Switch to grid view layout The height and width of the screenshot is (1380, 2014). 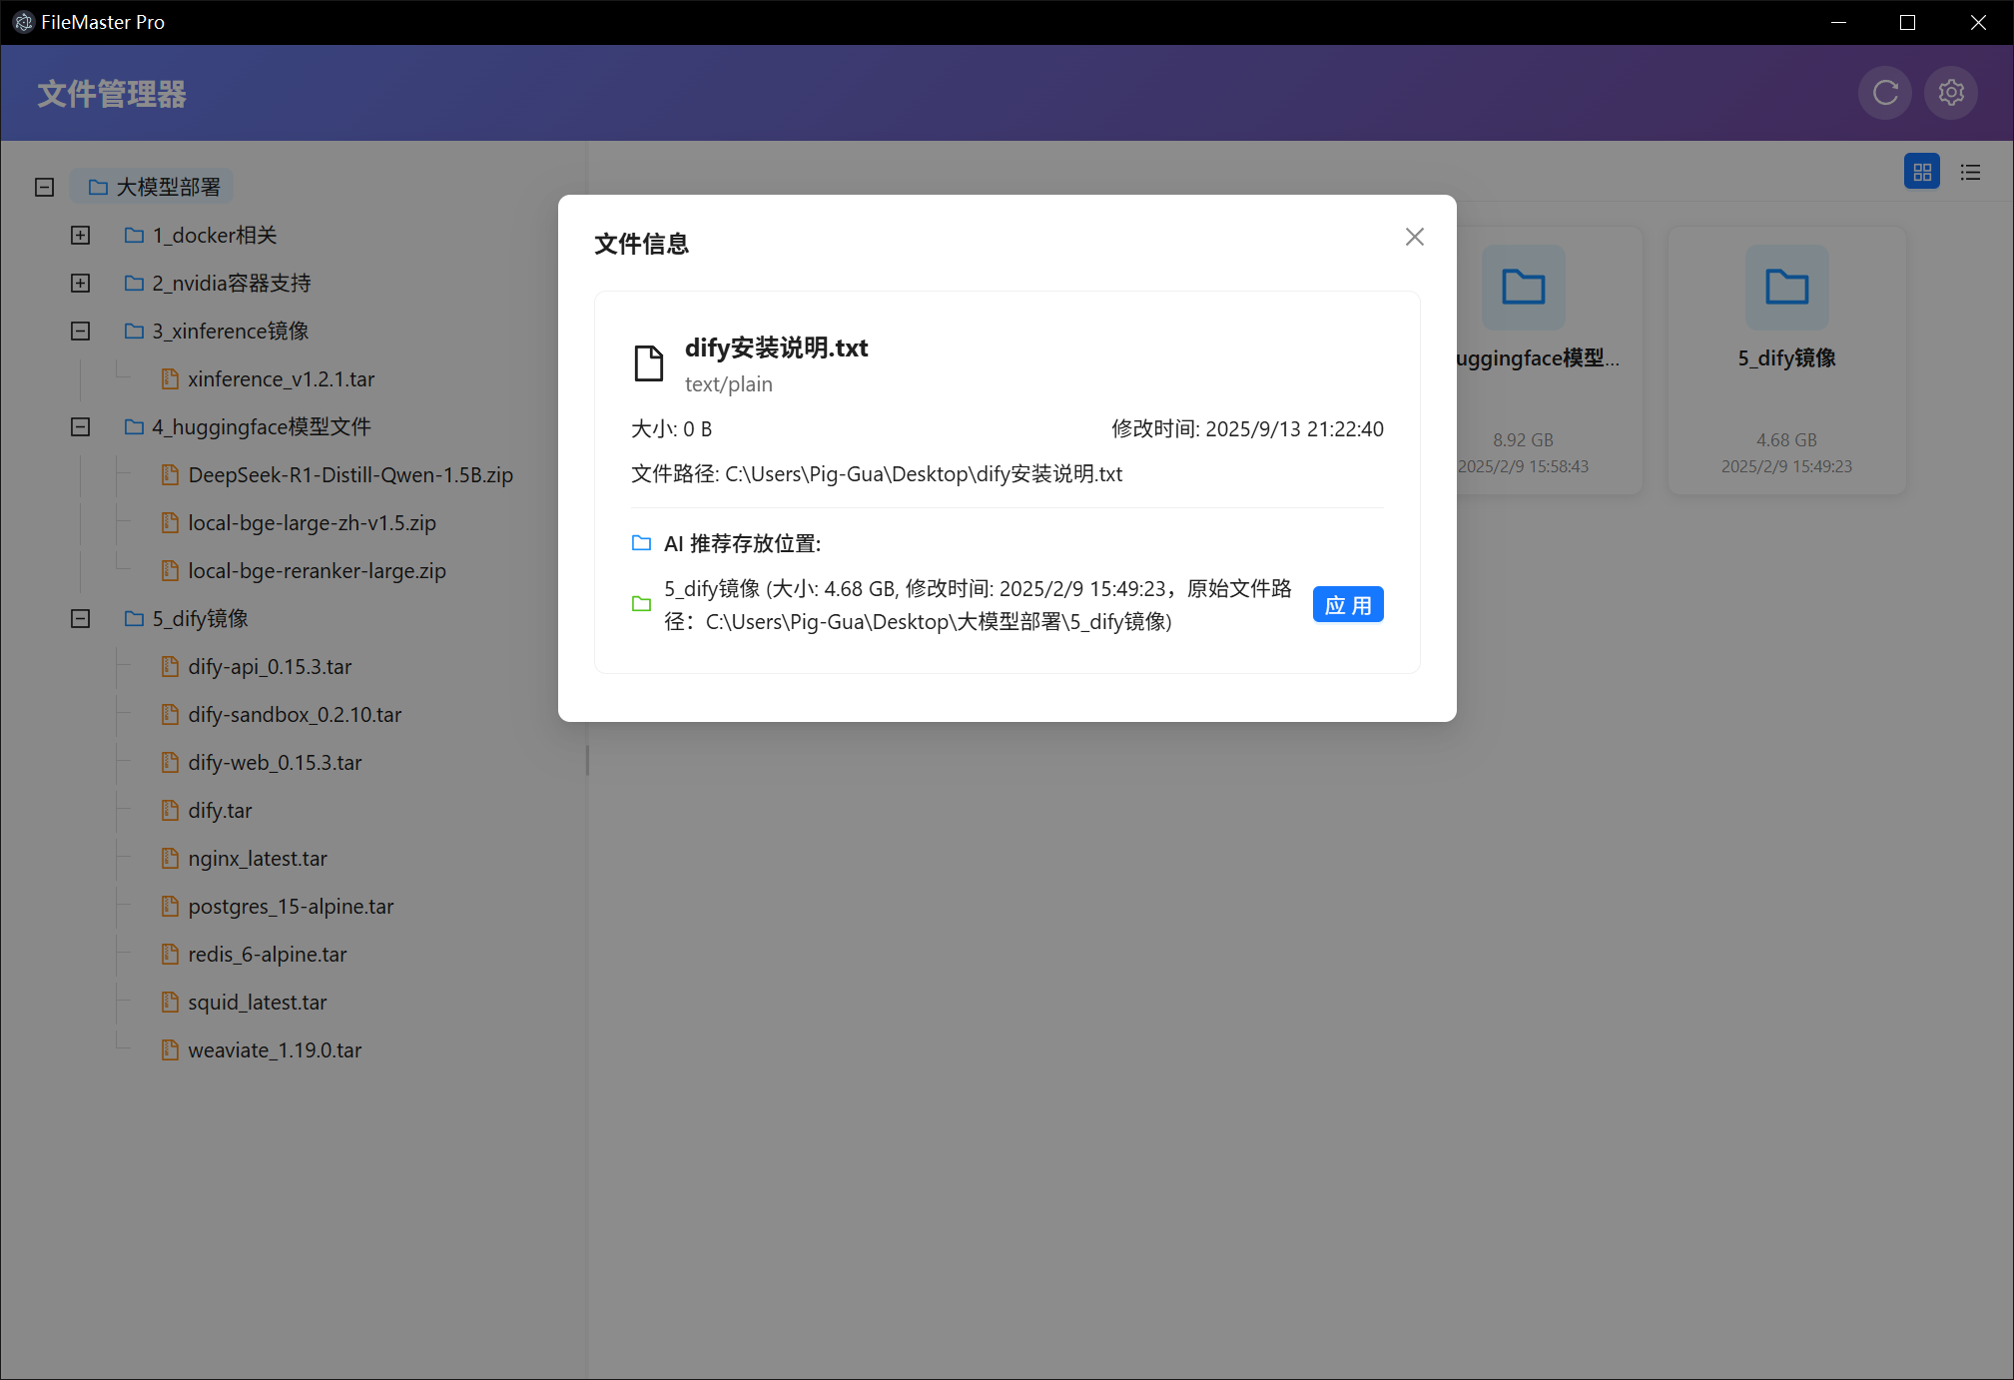click(1922, 172)
